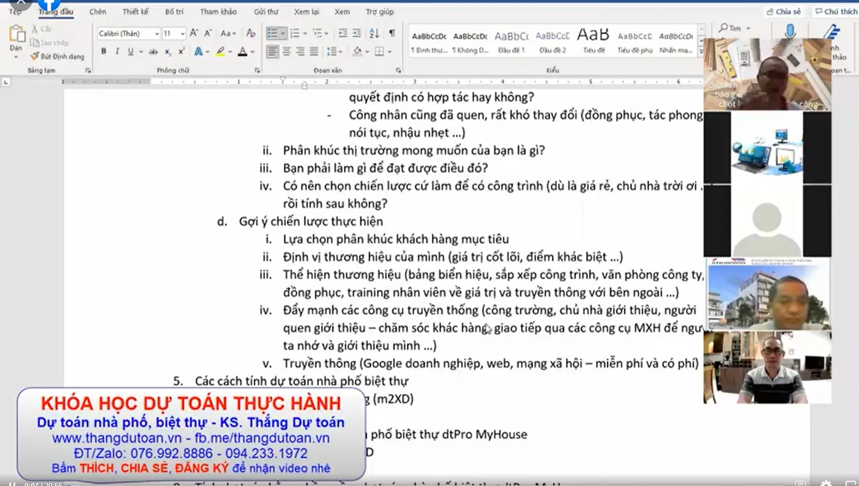Image resolution: width=859 pixels, height=486 pixels.
Task: Show paragraph marks with pilcrow icon
Action: coord(392,33)
